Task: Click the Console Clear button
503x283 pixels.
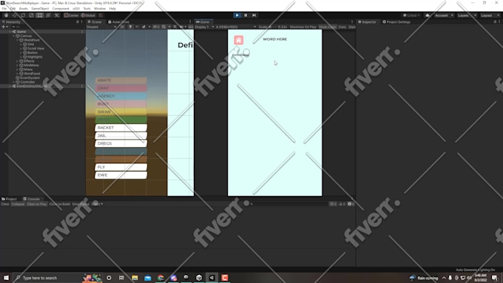Action: pos(5,204)
